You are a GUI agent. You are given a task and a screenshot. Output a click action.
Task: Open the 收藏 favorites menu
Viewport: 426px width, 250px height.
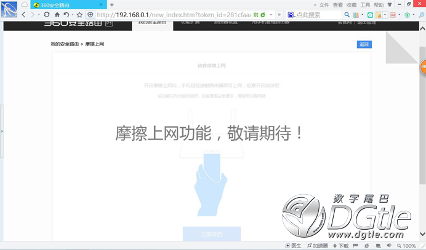point(352,5)
